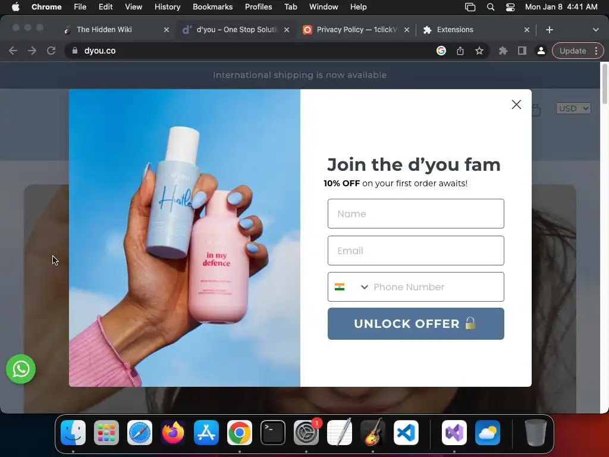Click into the Email field
Image resolution: width=609 pixels, height=457 pixels.
coord(416,251)
